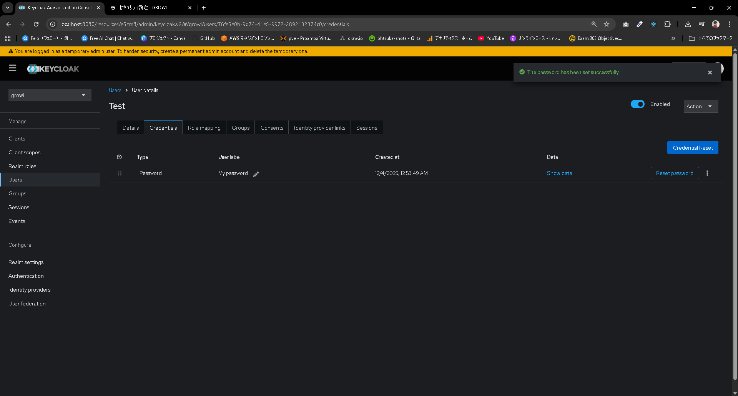Open the Role mapping tab

[x=204, y=128]
